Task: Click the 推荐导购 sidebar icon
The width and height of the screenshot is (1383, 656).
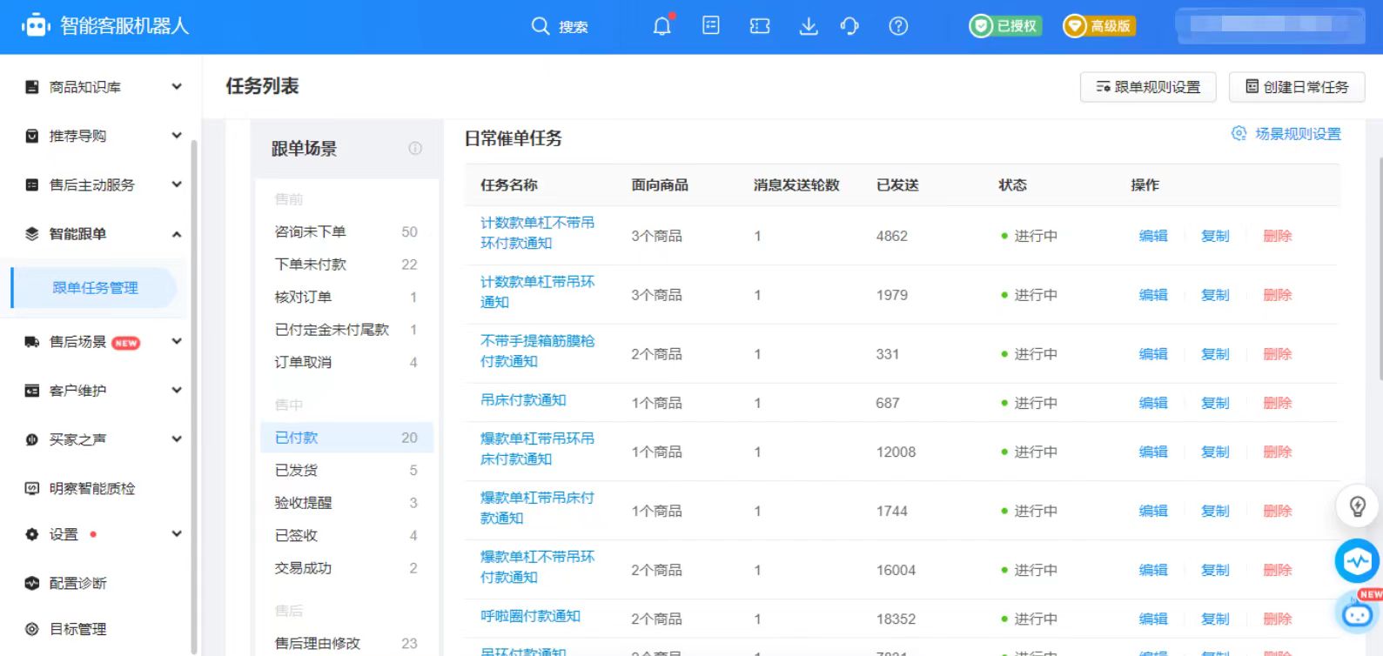Action: click(32, 136)
